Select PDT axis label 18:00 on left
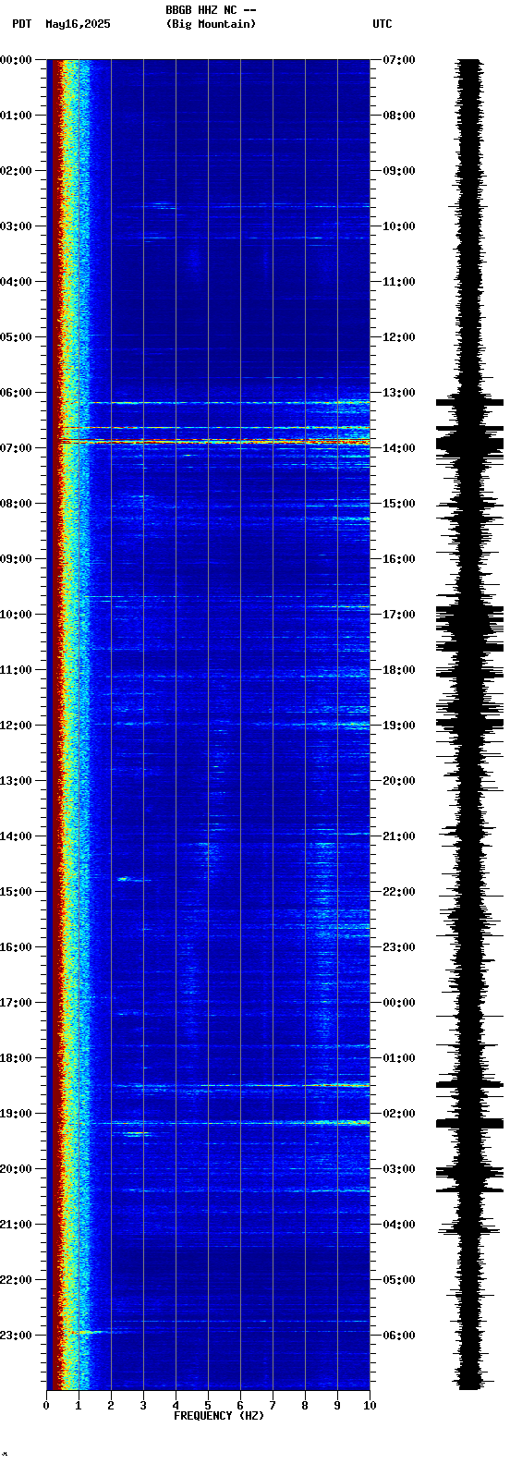Viewport: 510px width, 1464px height. [17, 1058]
